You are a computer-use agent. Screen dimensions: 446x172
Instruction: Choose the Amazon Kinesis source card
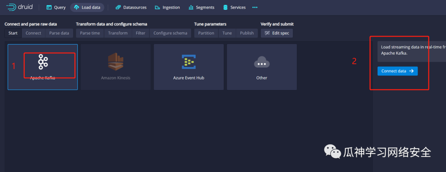click(116, 67)
